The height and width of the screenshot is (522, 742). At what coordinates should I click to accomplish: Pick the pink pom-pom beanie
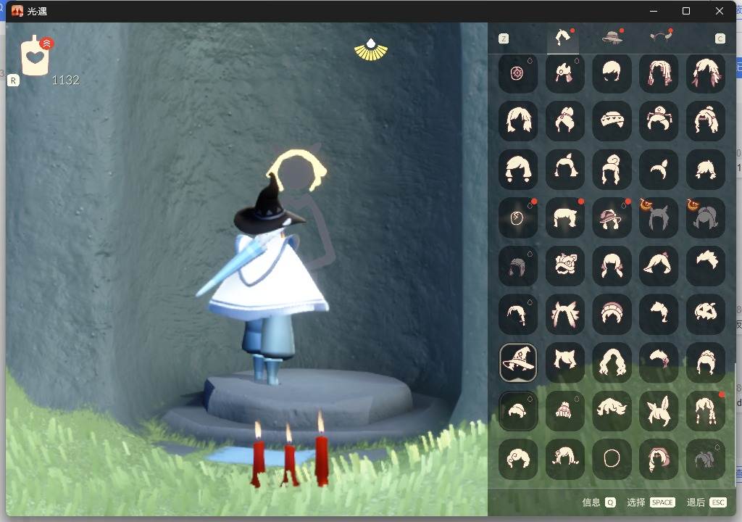[564, 411]
